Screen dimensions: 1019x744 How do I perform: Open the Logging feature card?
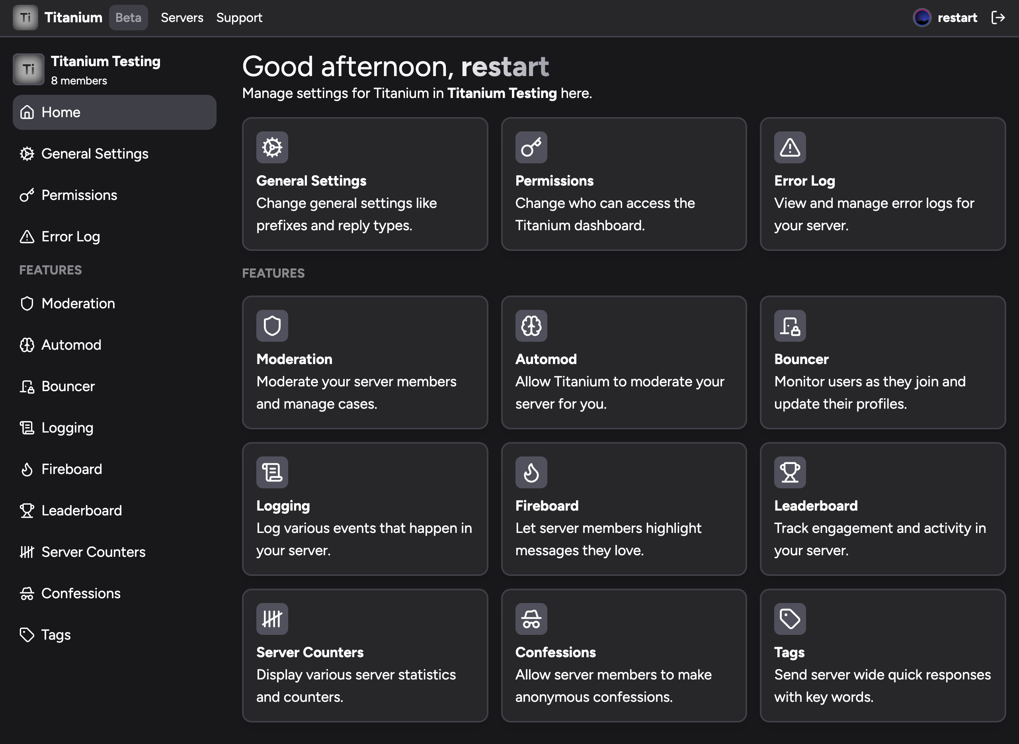(x=365, y=509)
